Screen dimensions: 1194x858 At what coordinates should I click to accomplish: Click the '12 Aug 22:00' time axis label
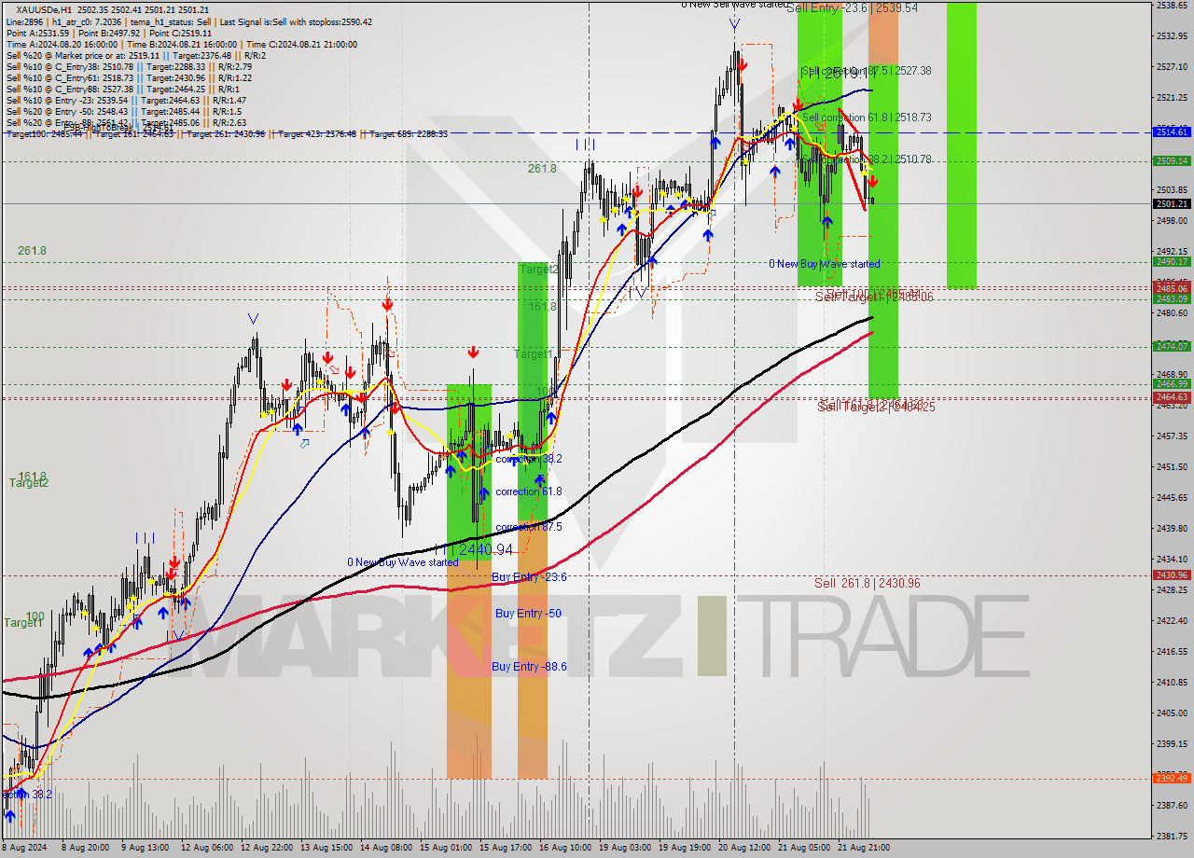pyautogui.click(x=267, y=848)
